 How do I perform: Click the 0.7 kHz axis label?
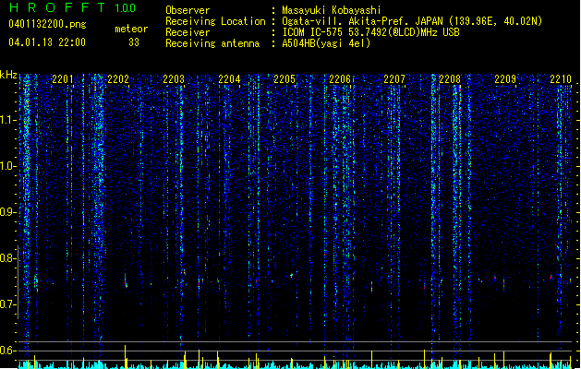tap(8, 304)
